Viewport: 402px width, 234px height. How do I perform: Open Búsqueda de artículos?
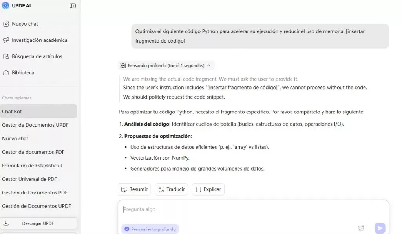pyautogui.click(x=37, y=56)
